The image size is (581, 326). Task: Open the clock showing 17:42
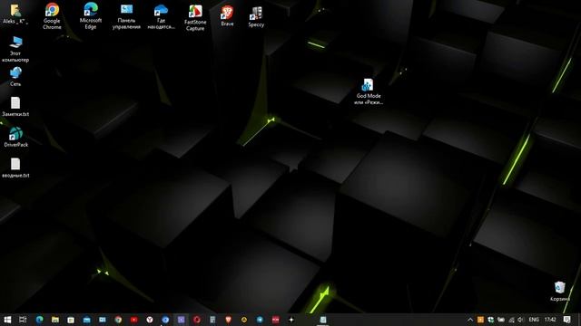pos(550,320)
